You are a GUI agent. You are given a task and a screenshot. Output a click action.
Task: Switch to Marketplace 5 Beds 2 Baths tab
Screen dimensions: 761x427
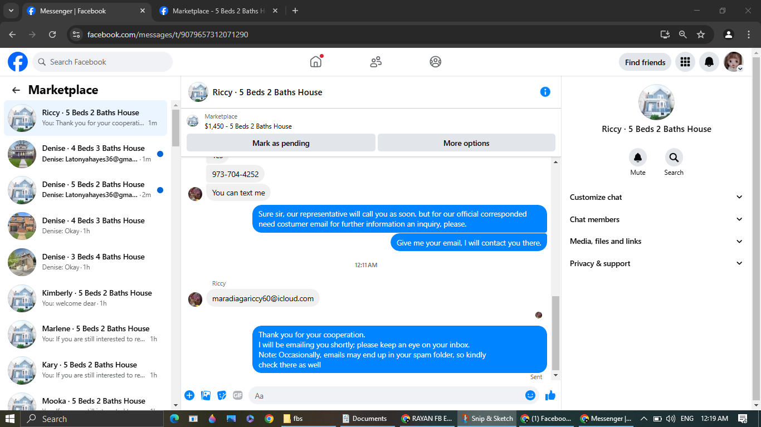tap(219, 11)
